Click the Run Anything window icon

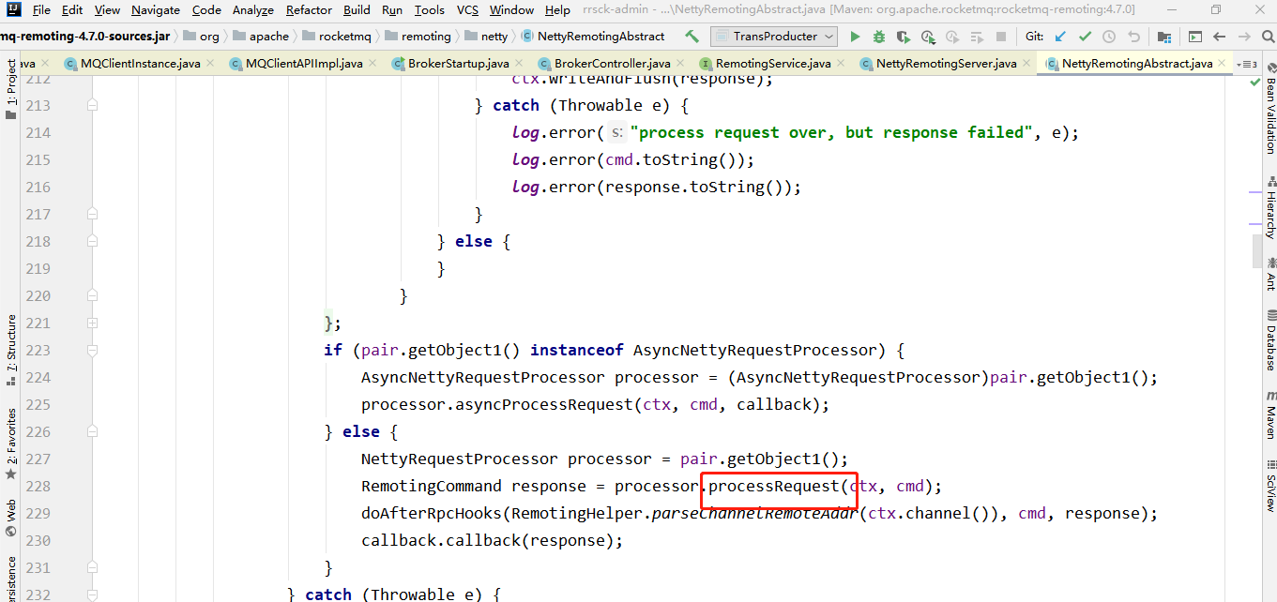[x=1194, y=37]
